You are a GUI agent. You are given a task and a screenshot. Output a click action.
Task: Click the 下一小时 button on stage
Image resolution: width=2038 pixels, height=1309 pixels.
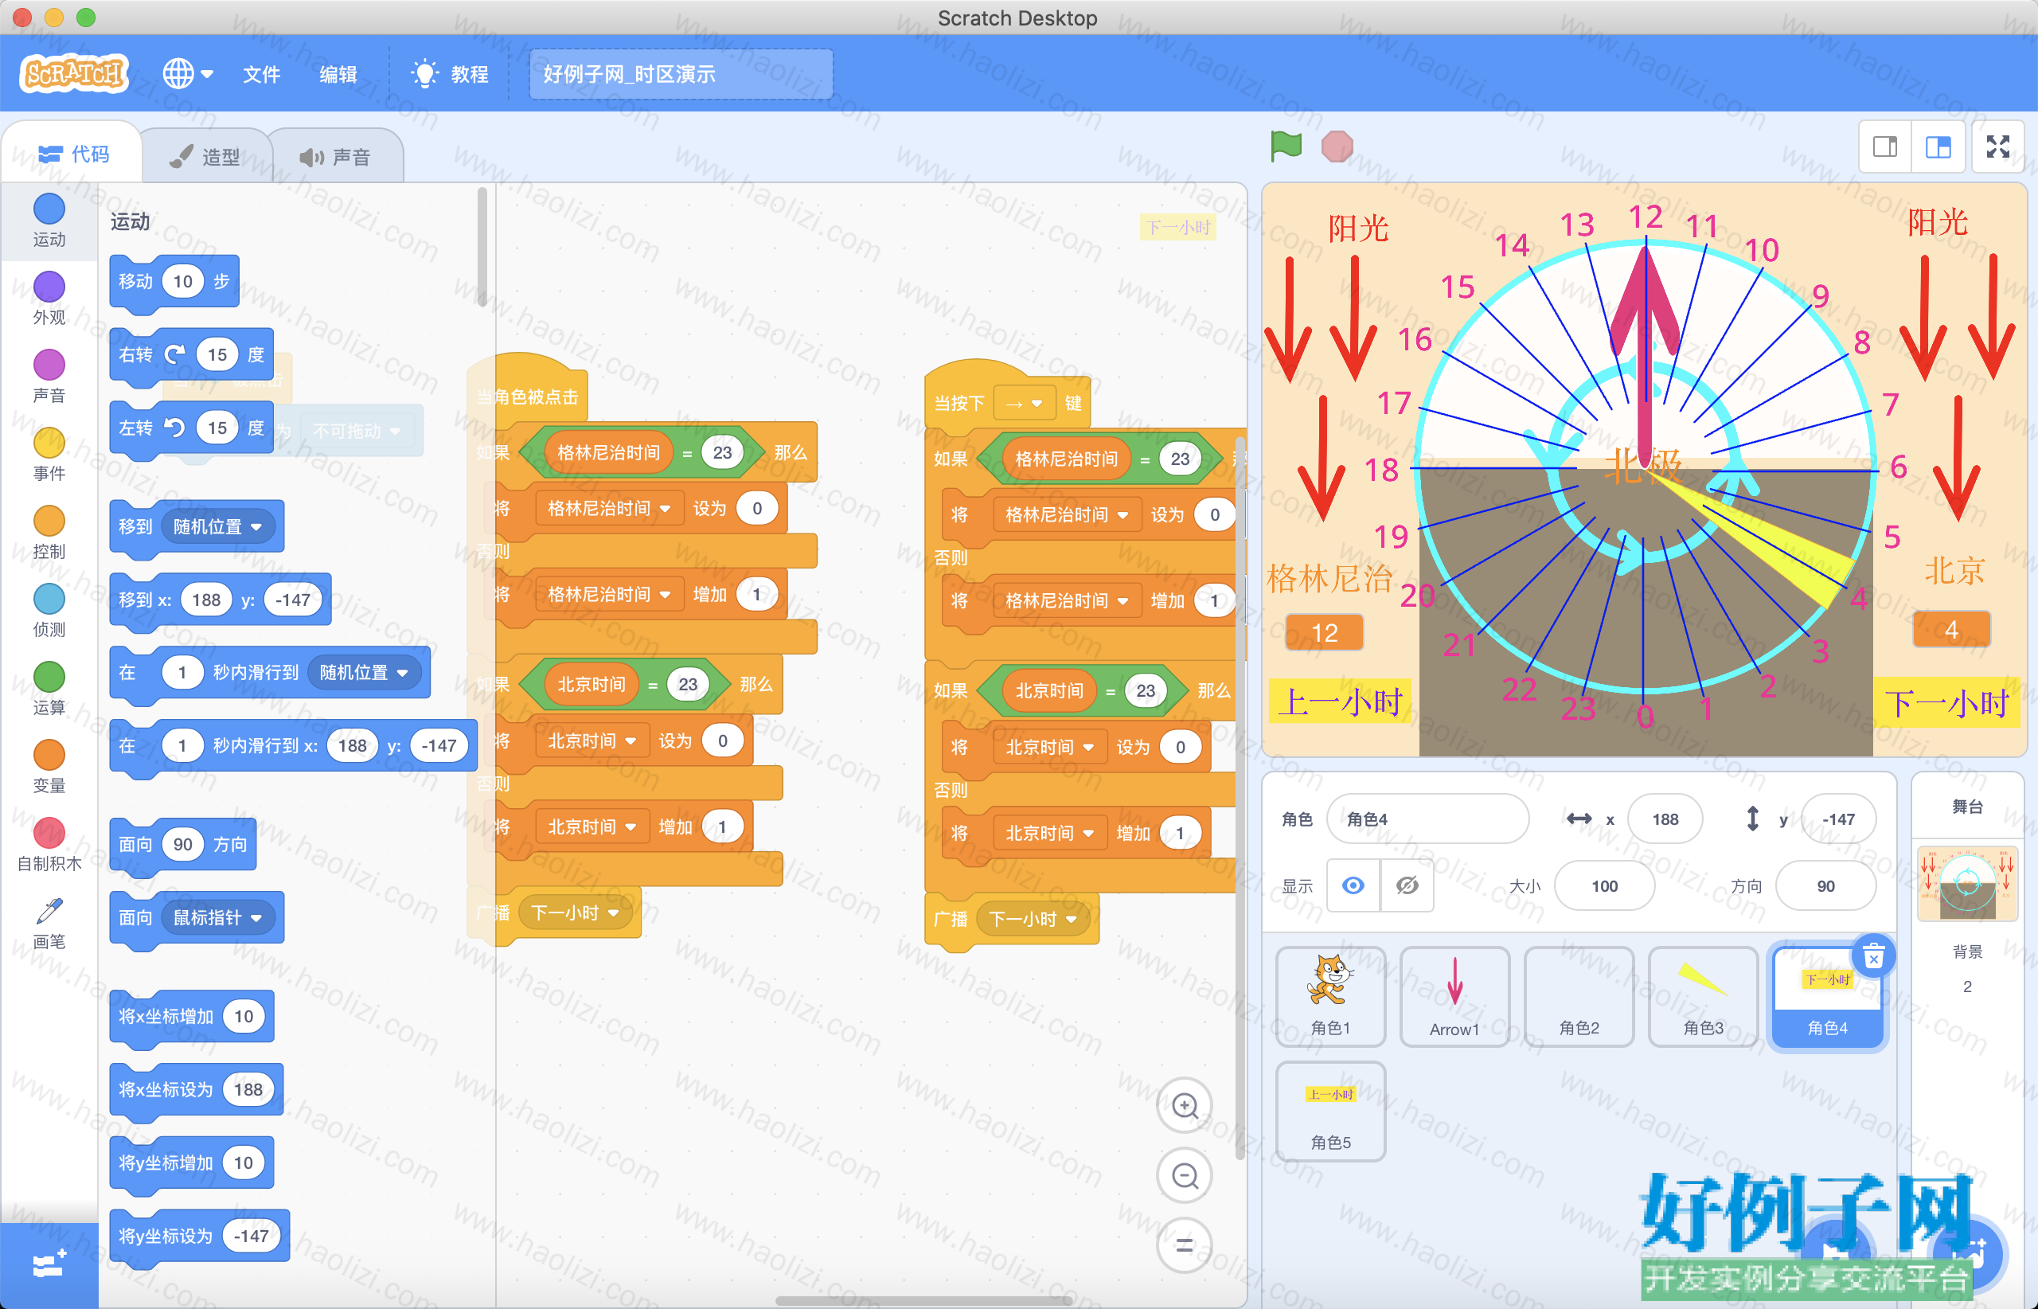click(1946, 702)
